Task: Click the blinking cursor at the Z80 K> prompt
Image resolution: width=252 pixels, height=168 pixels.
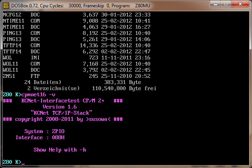Action: (23, 162)
